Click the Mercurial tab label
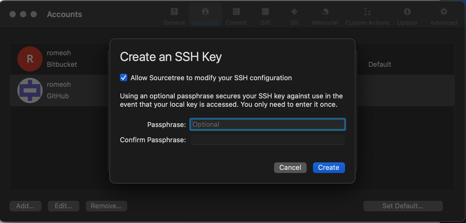466x223 pixels. (325, 23)
